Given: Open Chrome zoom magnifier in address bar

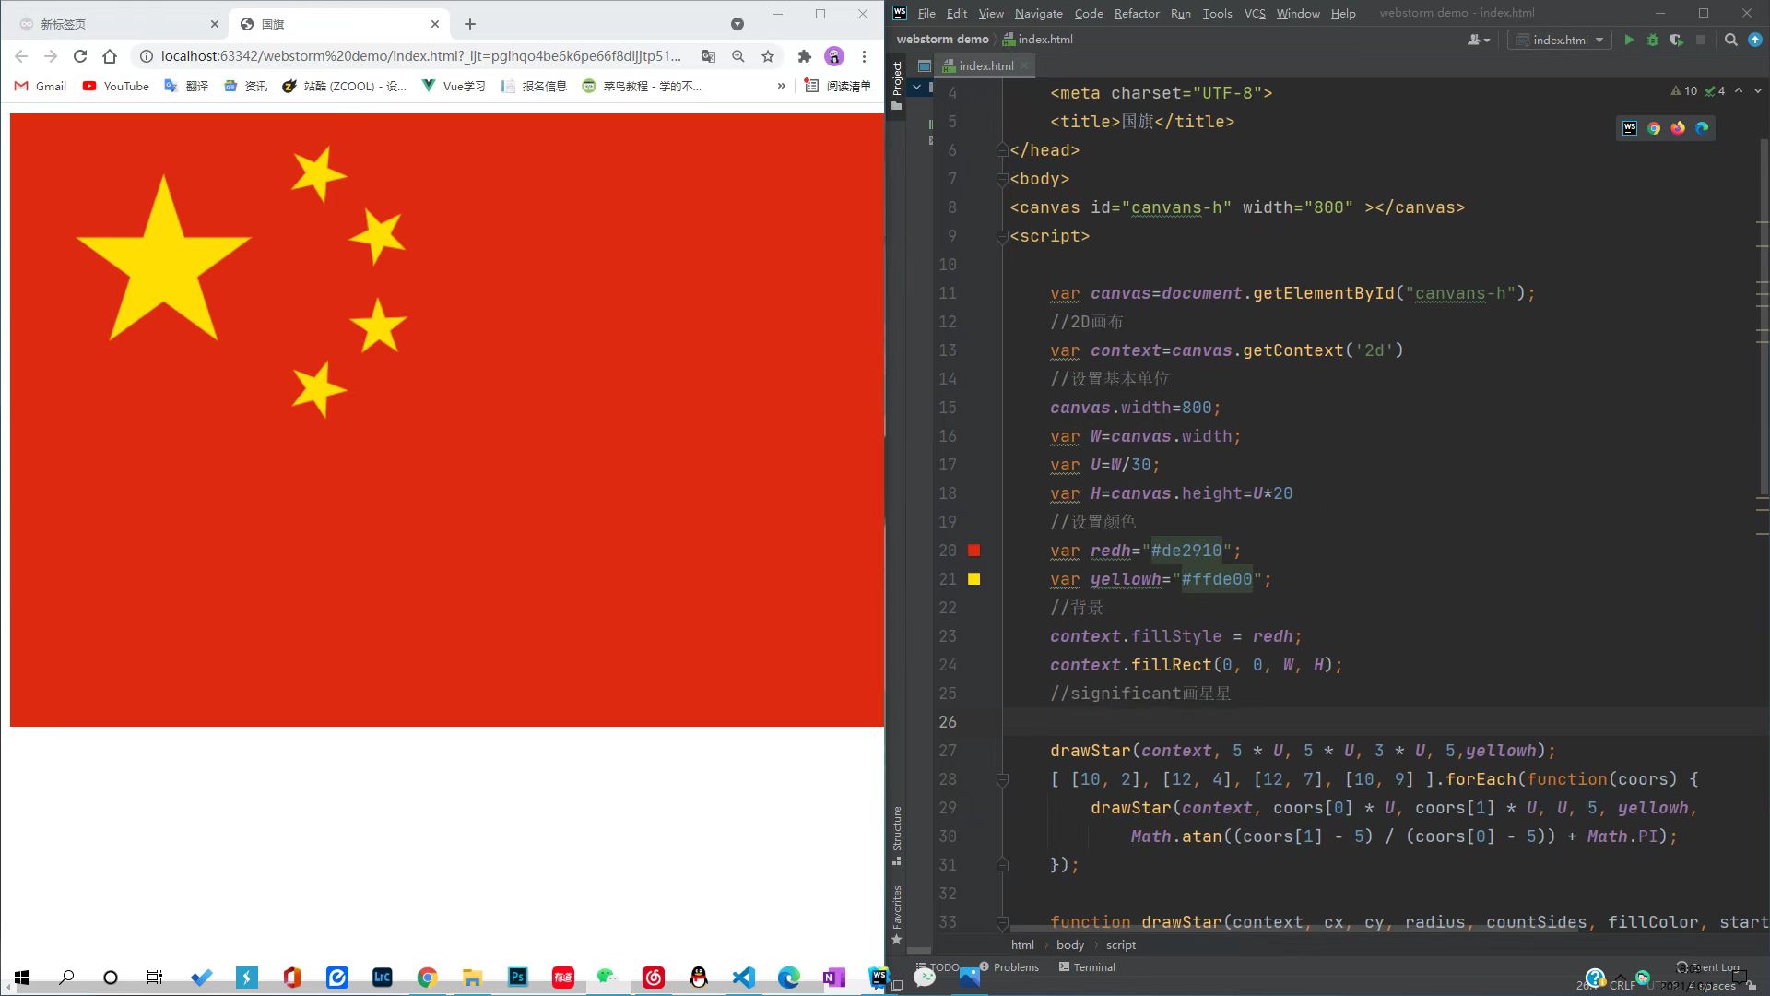Looking at the screenshot, I should [x=738, y=56].
